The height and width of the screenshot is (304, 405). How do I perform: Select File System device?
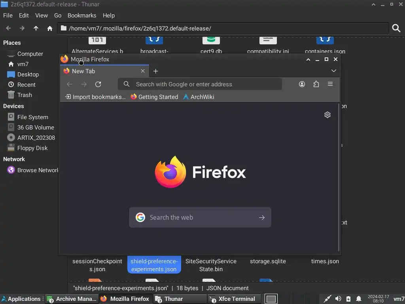(x=32, y=117)
